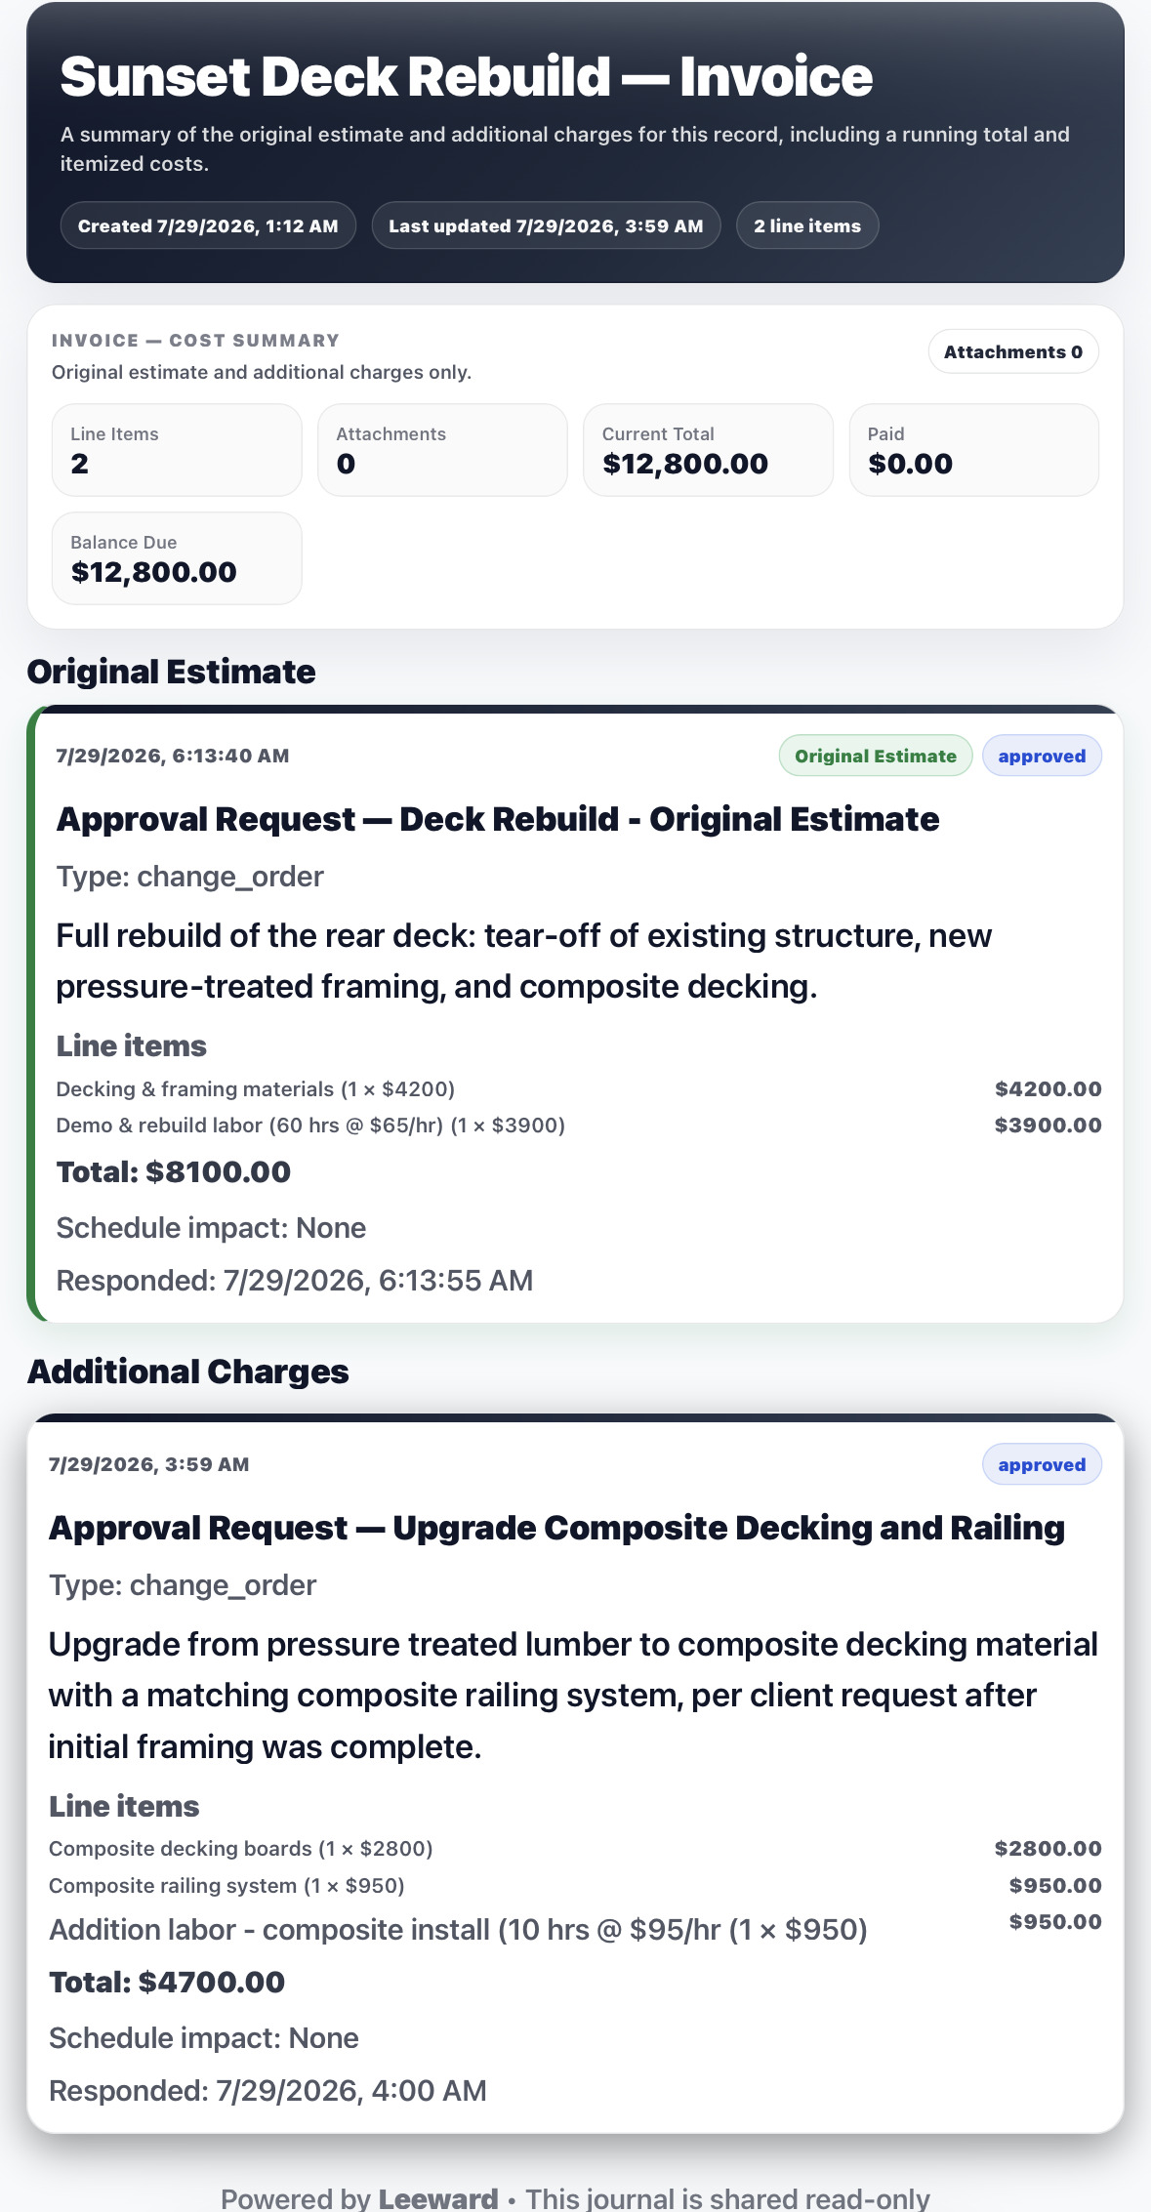Click the Paid $0.00 card
This screenshot has height=2212, width=1151.
(x=973, y=450)
